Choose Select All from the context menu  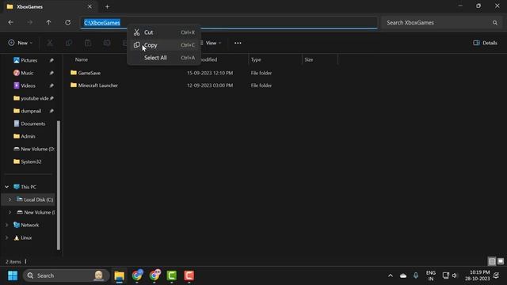164,58
